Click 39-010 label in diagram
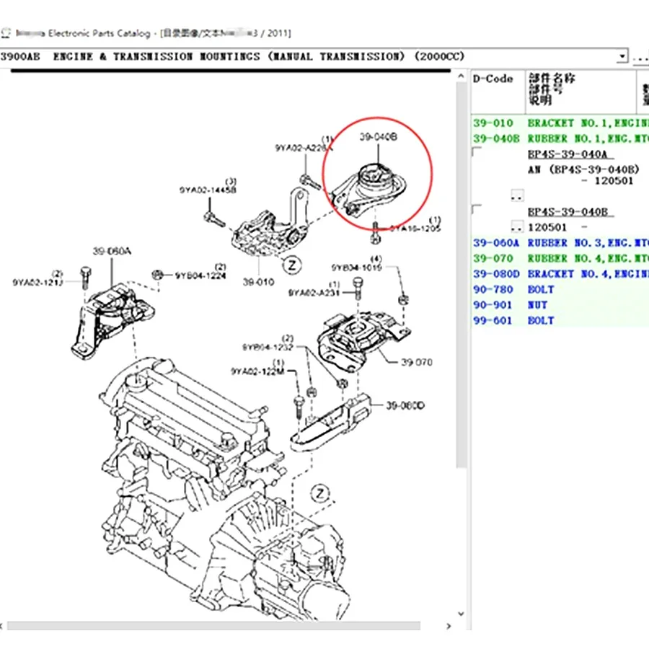The image size is (649, 649). point(258,282)
